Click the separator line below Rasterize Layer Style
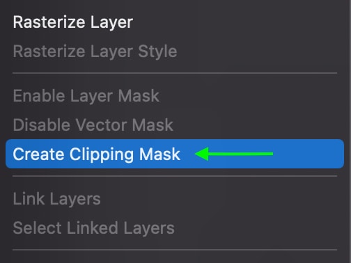The height and width of the screenshot is (263, 351). coord(175,73)
